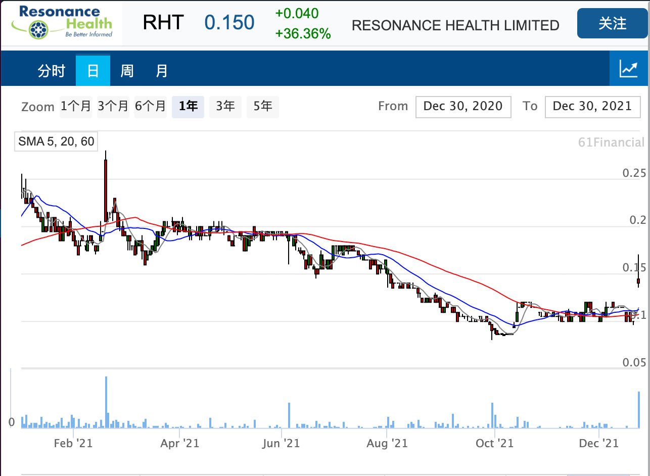This screenshot has width=650, height=476.
Task: Click the 0.15 price axis label
Action: 634,268
